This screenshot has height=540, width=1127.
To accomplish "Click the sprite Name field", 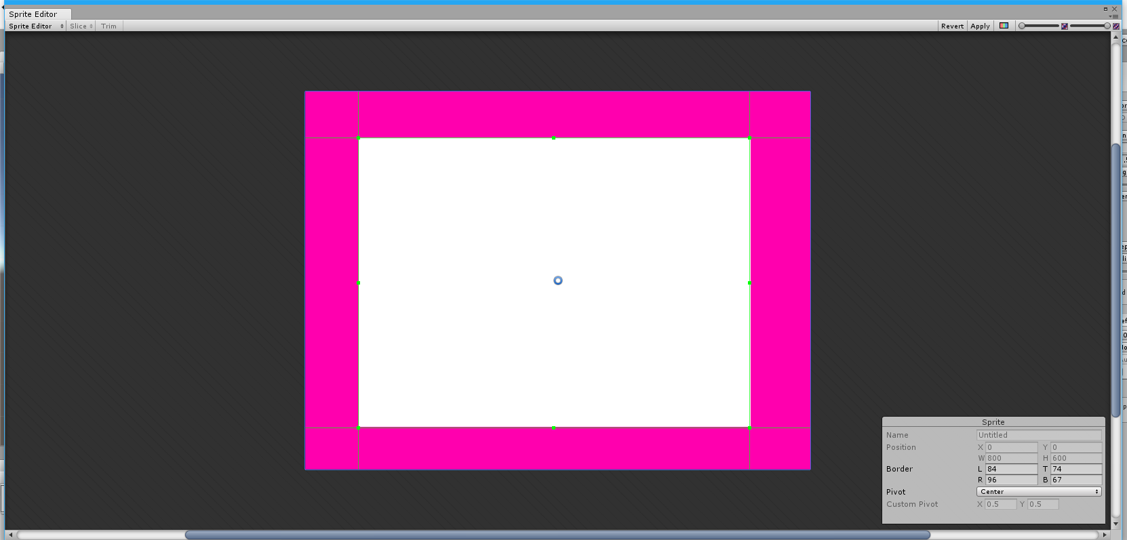I will click(x=1039, y=435).
